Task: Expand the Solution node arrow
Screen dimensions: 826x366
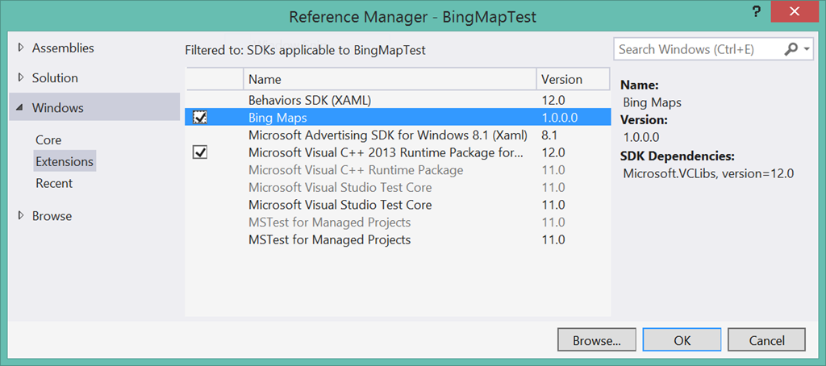Action: coord(21,78)
